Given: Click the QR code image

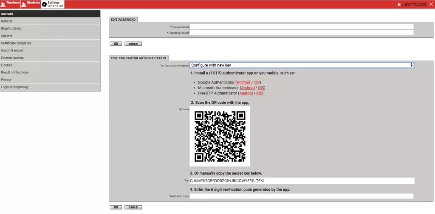Looking at the screenshot, I should 220,136.
